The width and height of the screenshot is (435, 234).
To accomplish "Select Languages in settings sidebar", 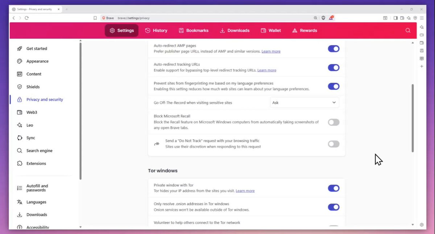I will (36, 202).
